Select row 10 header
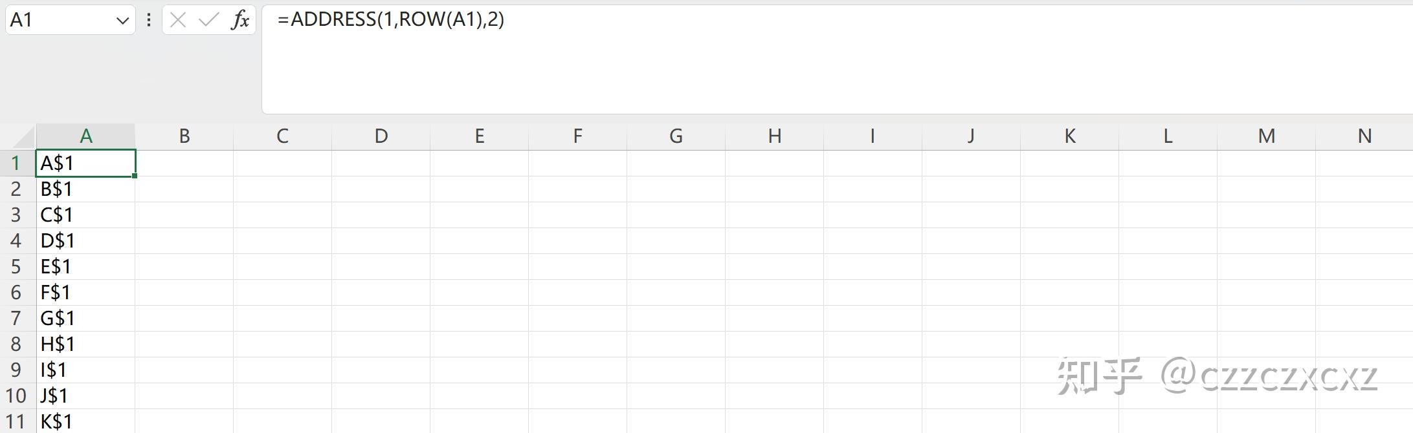 (x=17, y=396)
